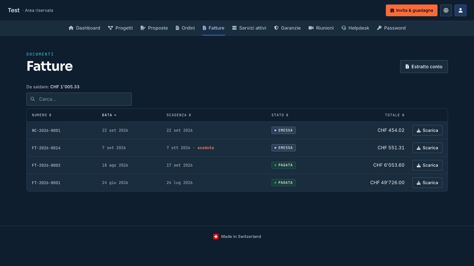Screen dimensions: 474x266
Task: Click invoice number FT-2026-0014
Action: click(x=46, y=148)
